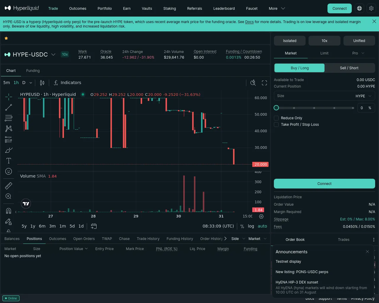Click the large Connect button in order panel
Screen dimensions: 379x303
325,184
